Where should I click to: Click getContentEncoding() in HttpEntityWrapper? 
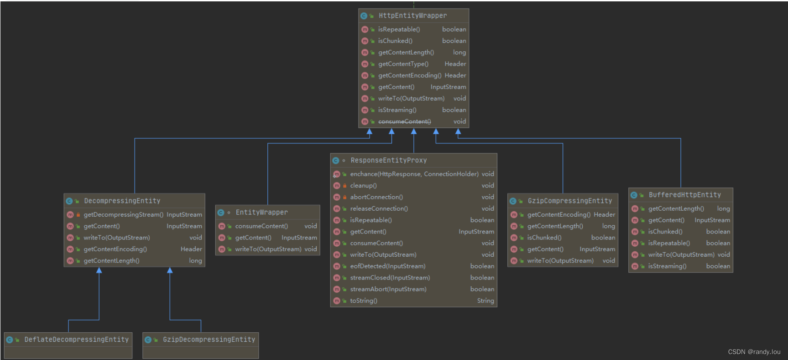(410, 76)
